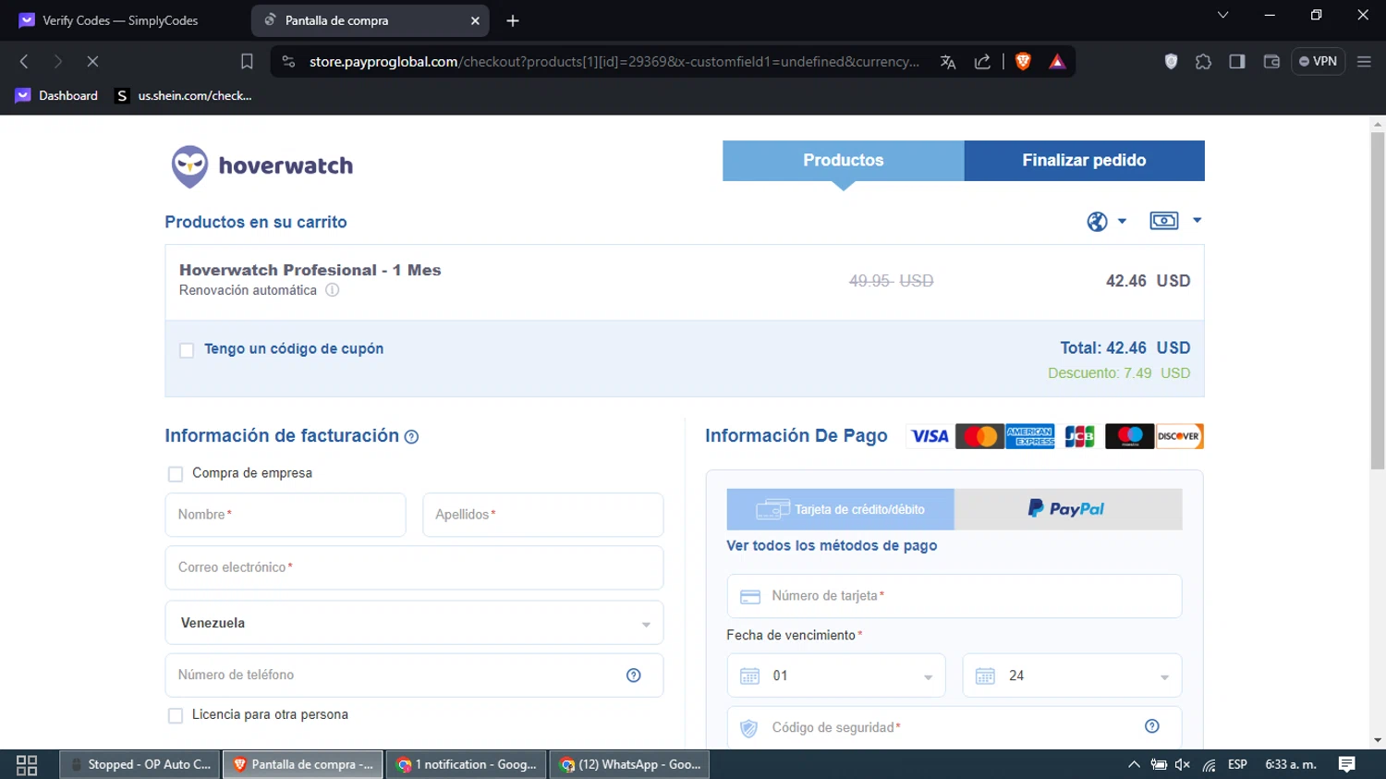The image size is (1386, 779).
Task: Click the Discover card logo
Action: (x=1179, y=436)
